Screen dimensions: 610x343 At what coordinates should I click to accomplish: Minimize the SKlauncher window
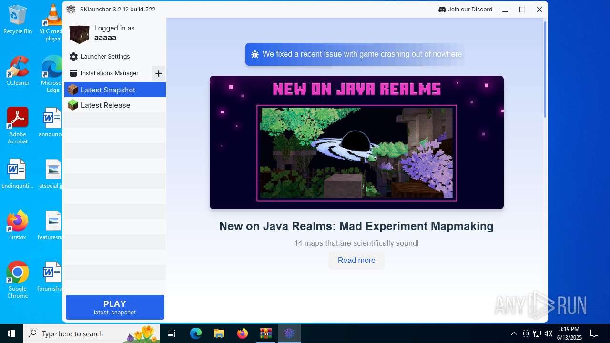click(x=505, y=10)
